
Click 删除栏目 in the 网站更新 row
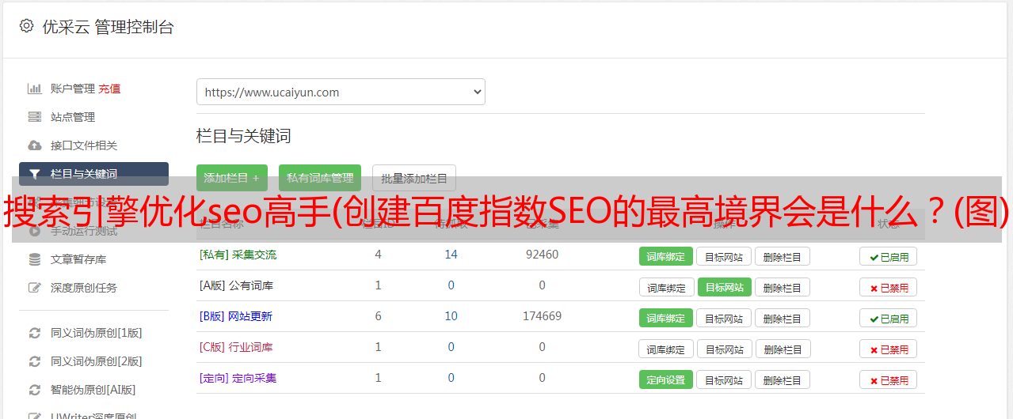[782, 318]
